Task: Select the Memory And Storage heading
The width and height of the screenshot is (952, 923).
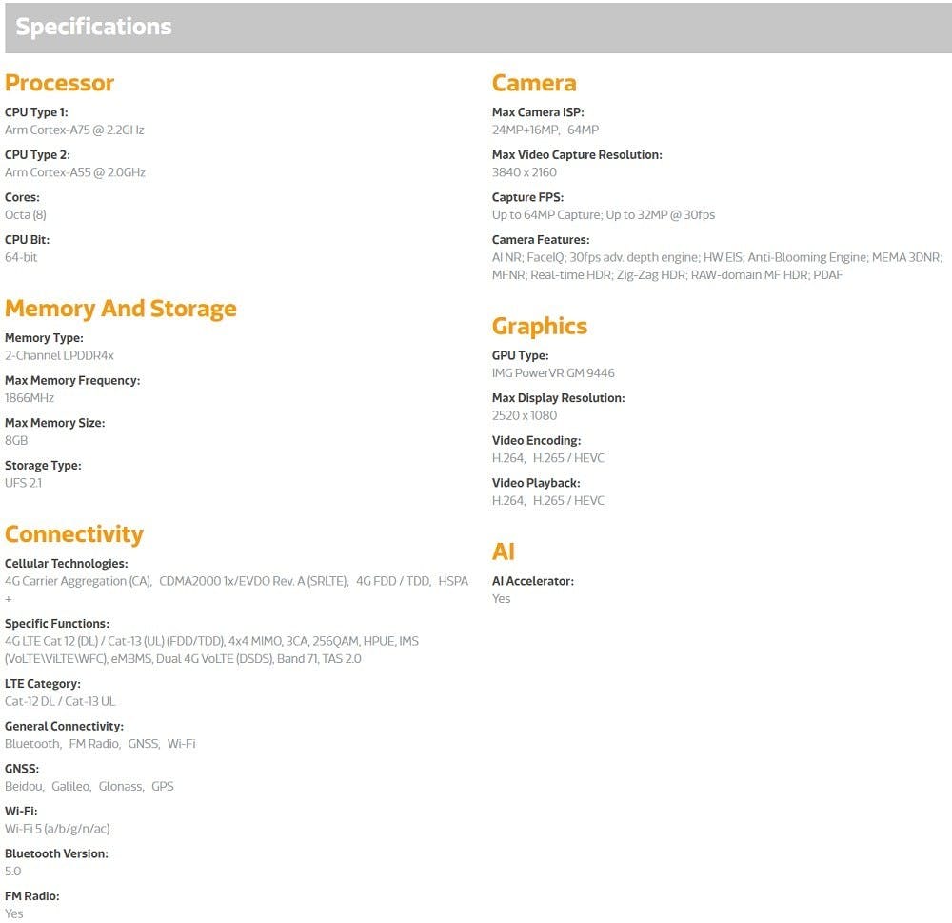Action: coord(121,309)
